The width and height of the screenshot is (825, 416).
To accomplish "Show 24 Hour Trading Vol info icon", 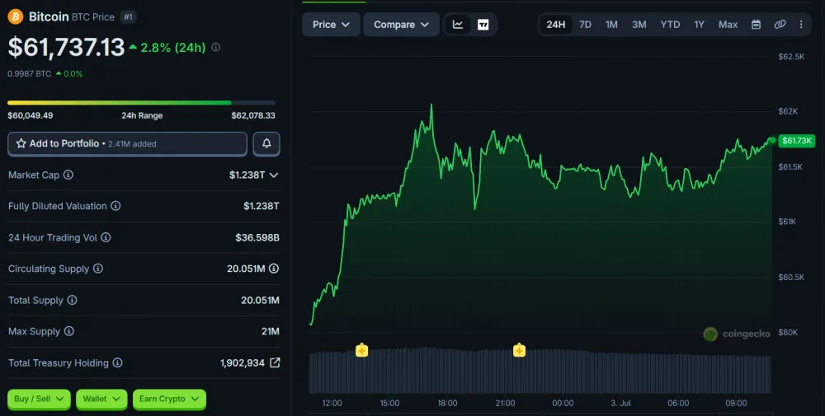I will (106, 237).
